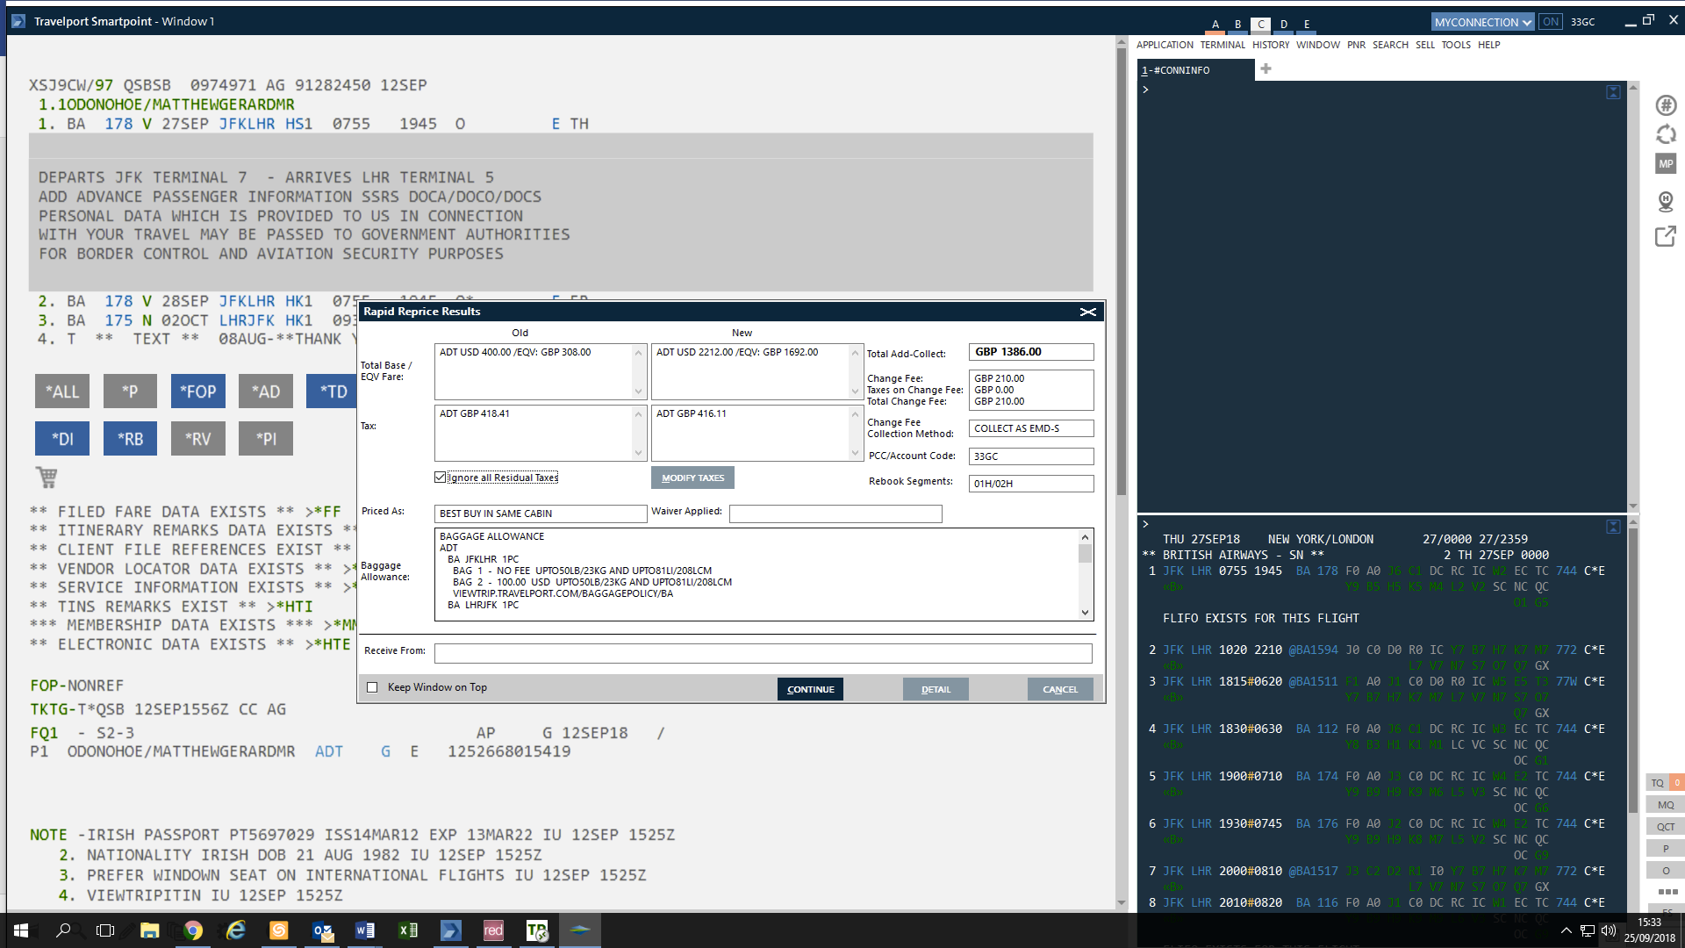Open Internet Explorer from taskbar

(236, 930)
